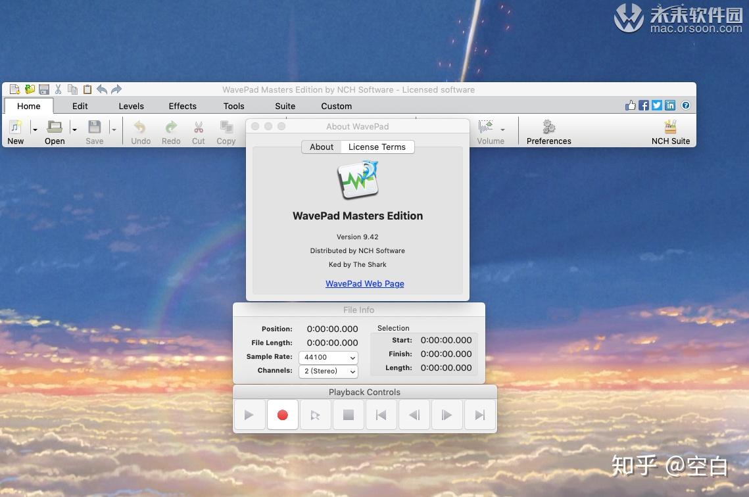The height and width of the screenshot is (497, 749).
Task: Select the About tab in dialog
Action: (322, 147)
